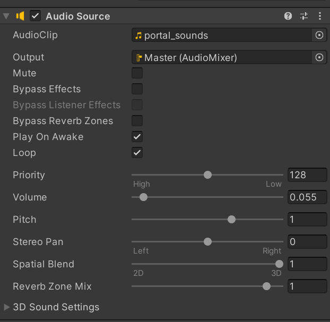Viewport: 330px width, 322px height.
Task: Click the "Volume" property label
Action: 30,197
